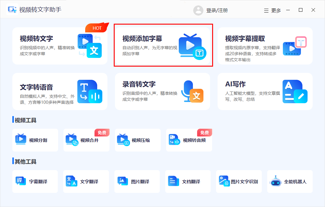The height and width of the screenshot is (207, 325).
Task: Click 视频转文字 description text
Action: (47, 51)
